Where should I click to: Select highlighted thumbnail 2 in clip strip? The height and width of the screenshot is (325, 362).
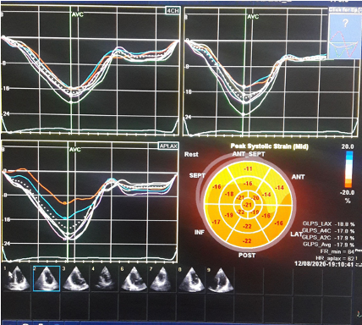click(47, 278)
